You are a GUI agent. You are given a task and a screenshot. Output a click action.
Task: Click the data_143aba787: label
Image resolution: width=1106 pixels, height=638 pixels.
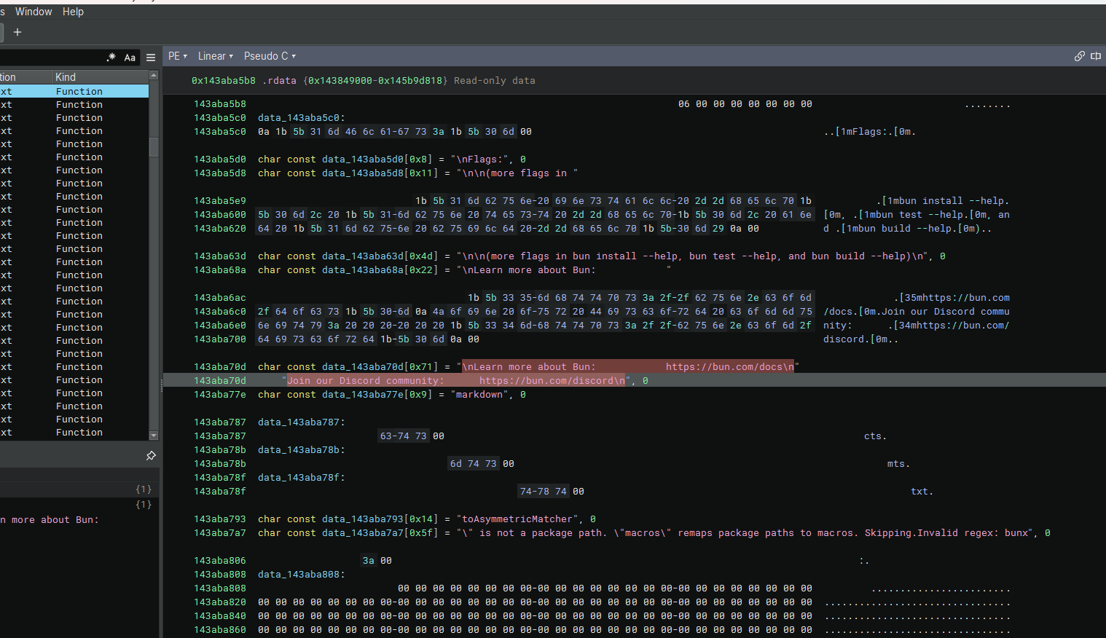point(302,422)
